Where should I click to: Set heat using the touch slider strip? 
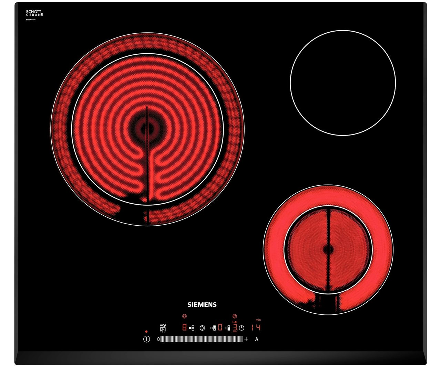[202, 339]
